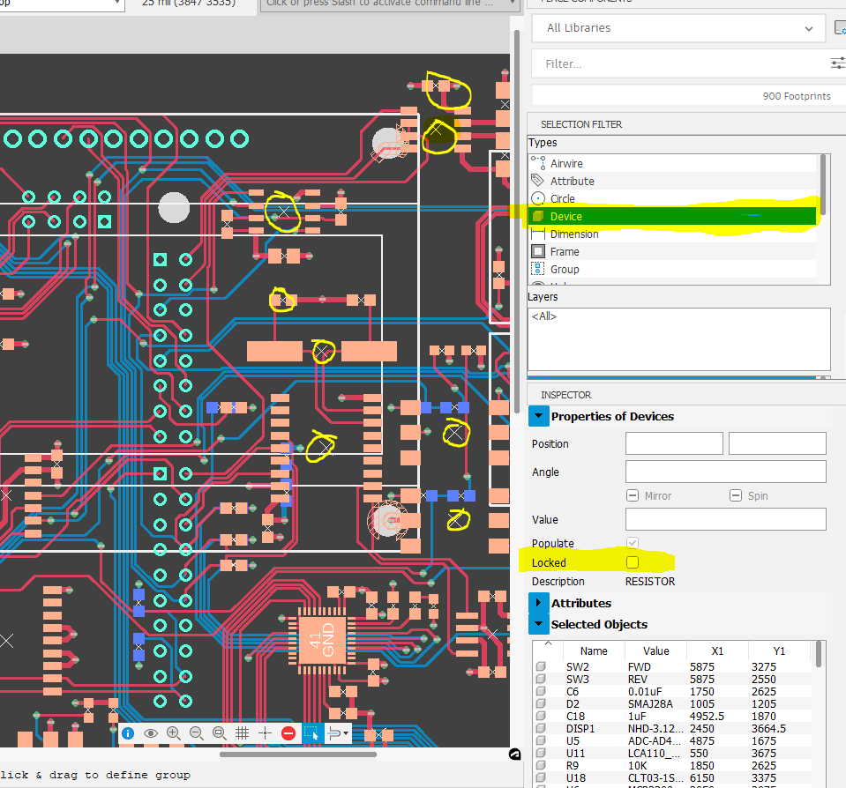Click the crosshair mark origin icon

[265, 732]
